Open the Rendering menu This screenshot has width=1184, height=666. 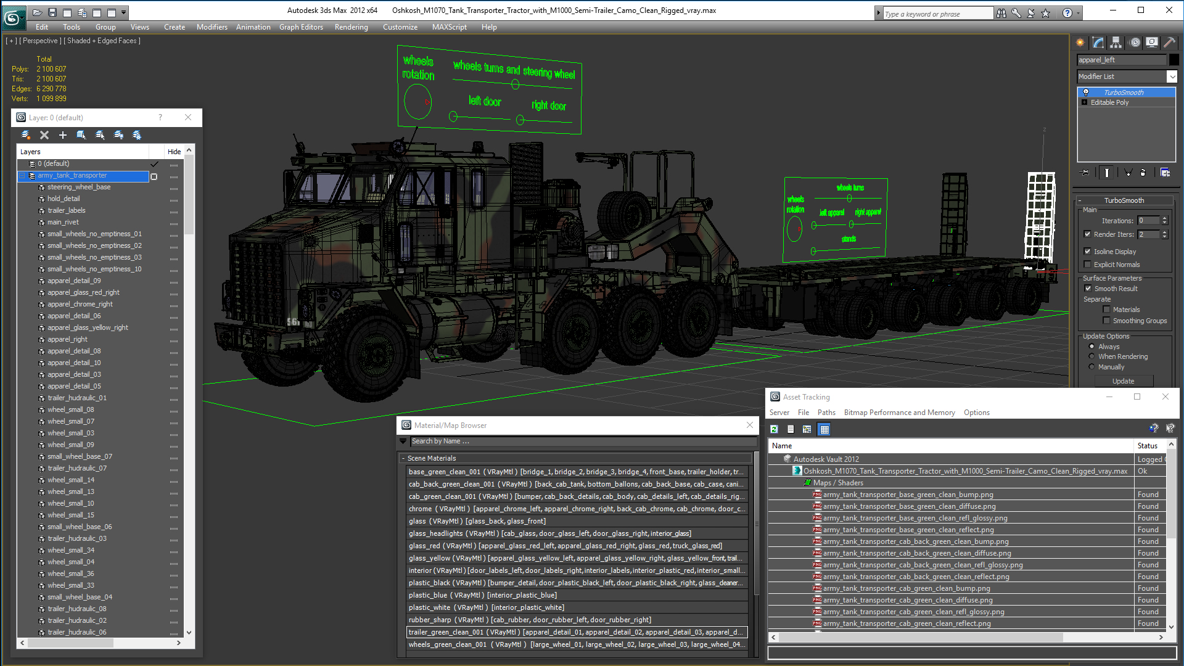point(351,27)
